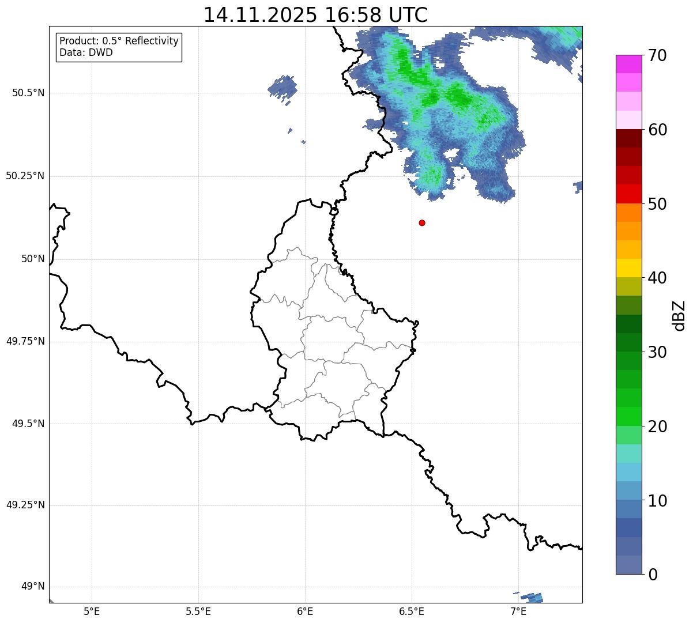
Task: Click the 49.75°N latitude tick label
Action: pyautogui.click(x=25, y=341)
